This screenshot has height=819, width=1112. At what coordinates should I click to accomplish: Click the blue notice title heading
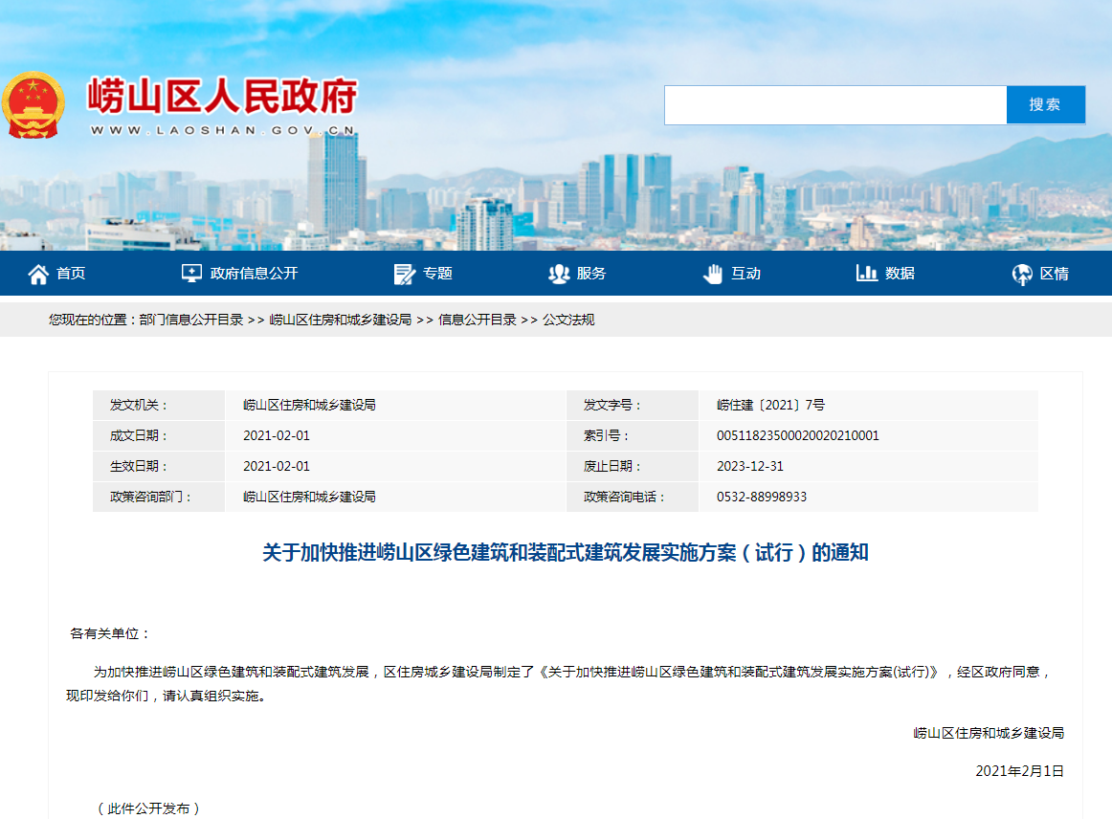566,552
